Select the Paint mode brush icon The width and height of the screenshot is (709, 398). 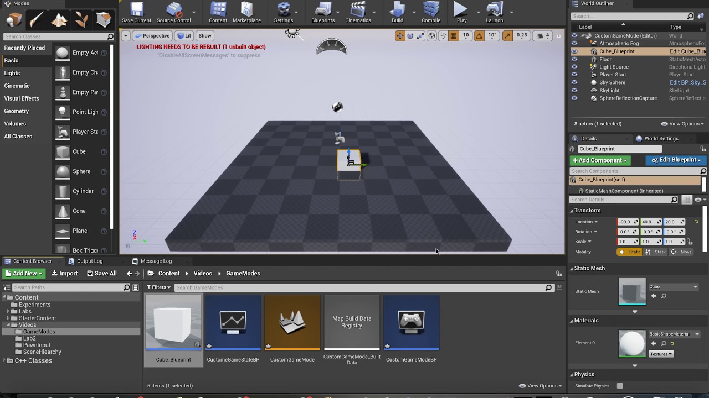[x=37, y=20]
